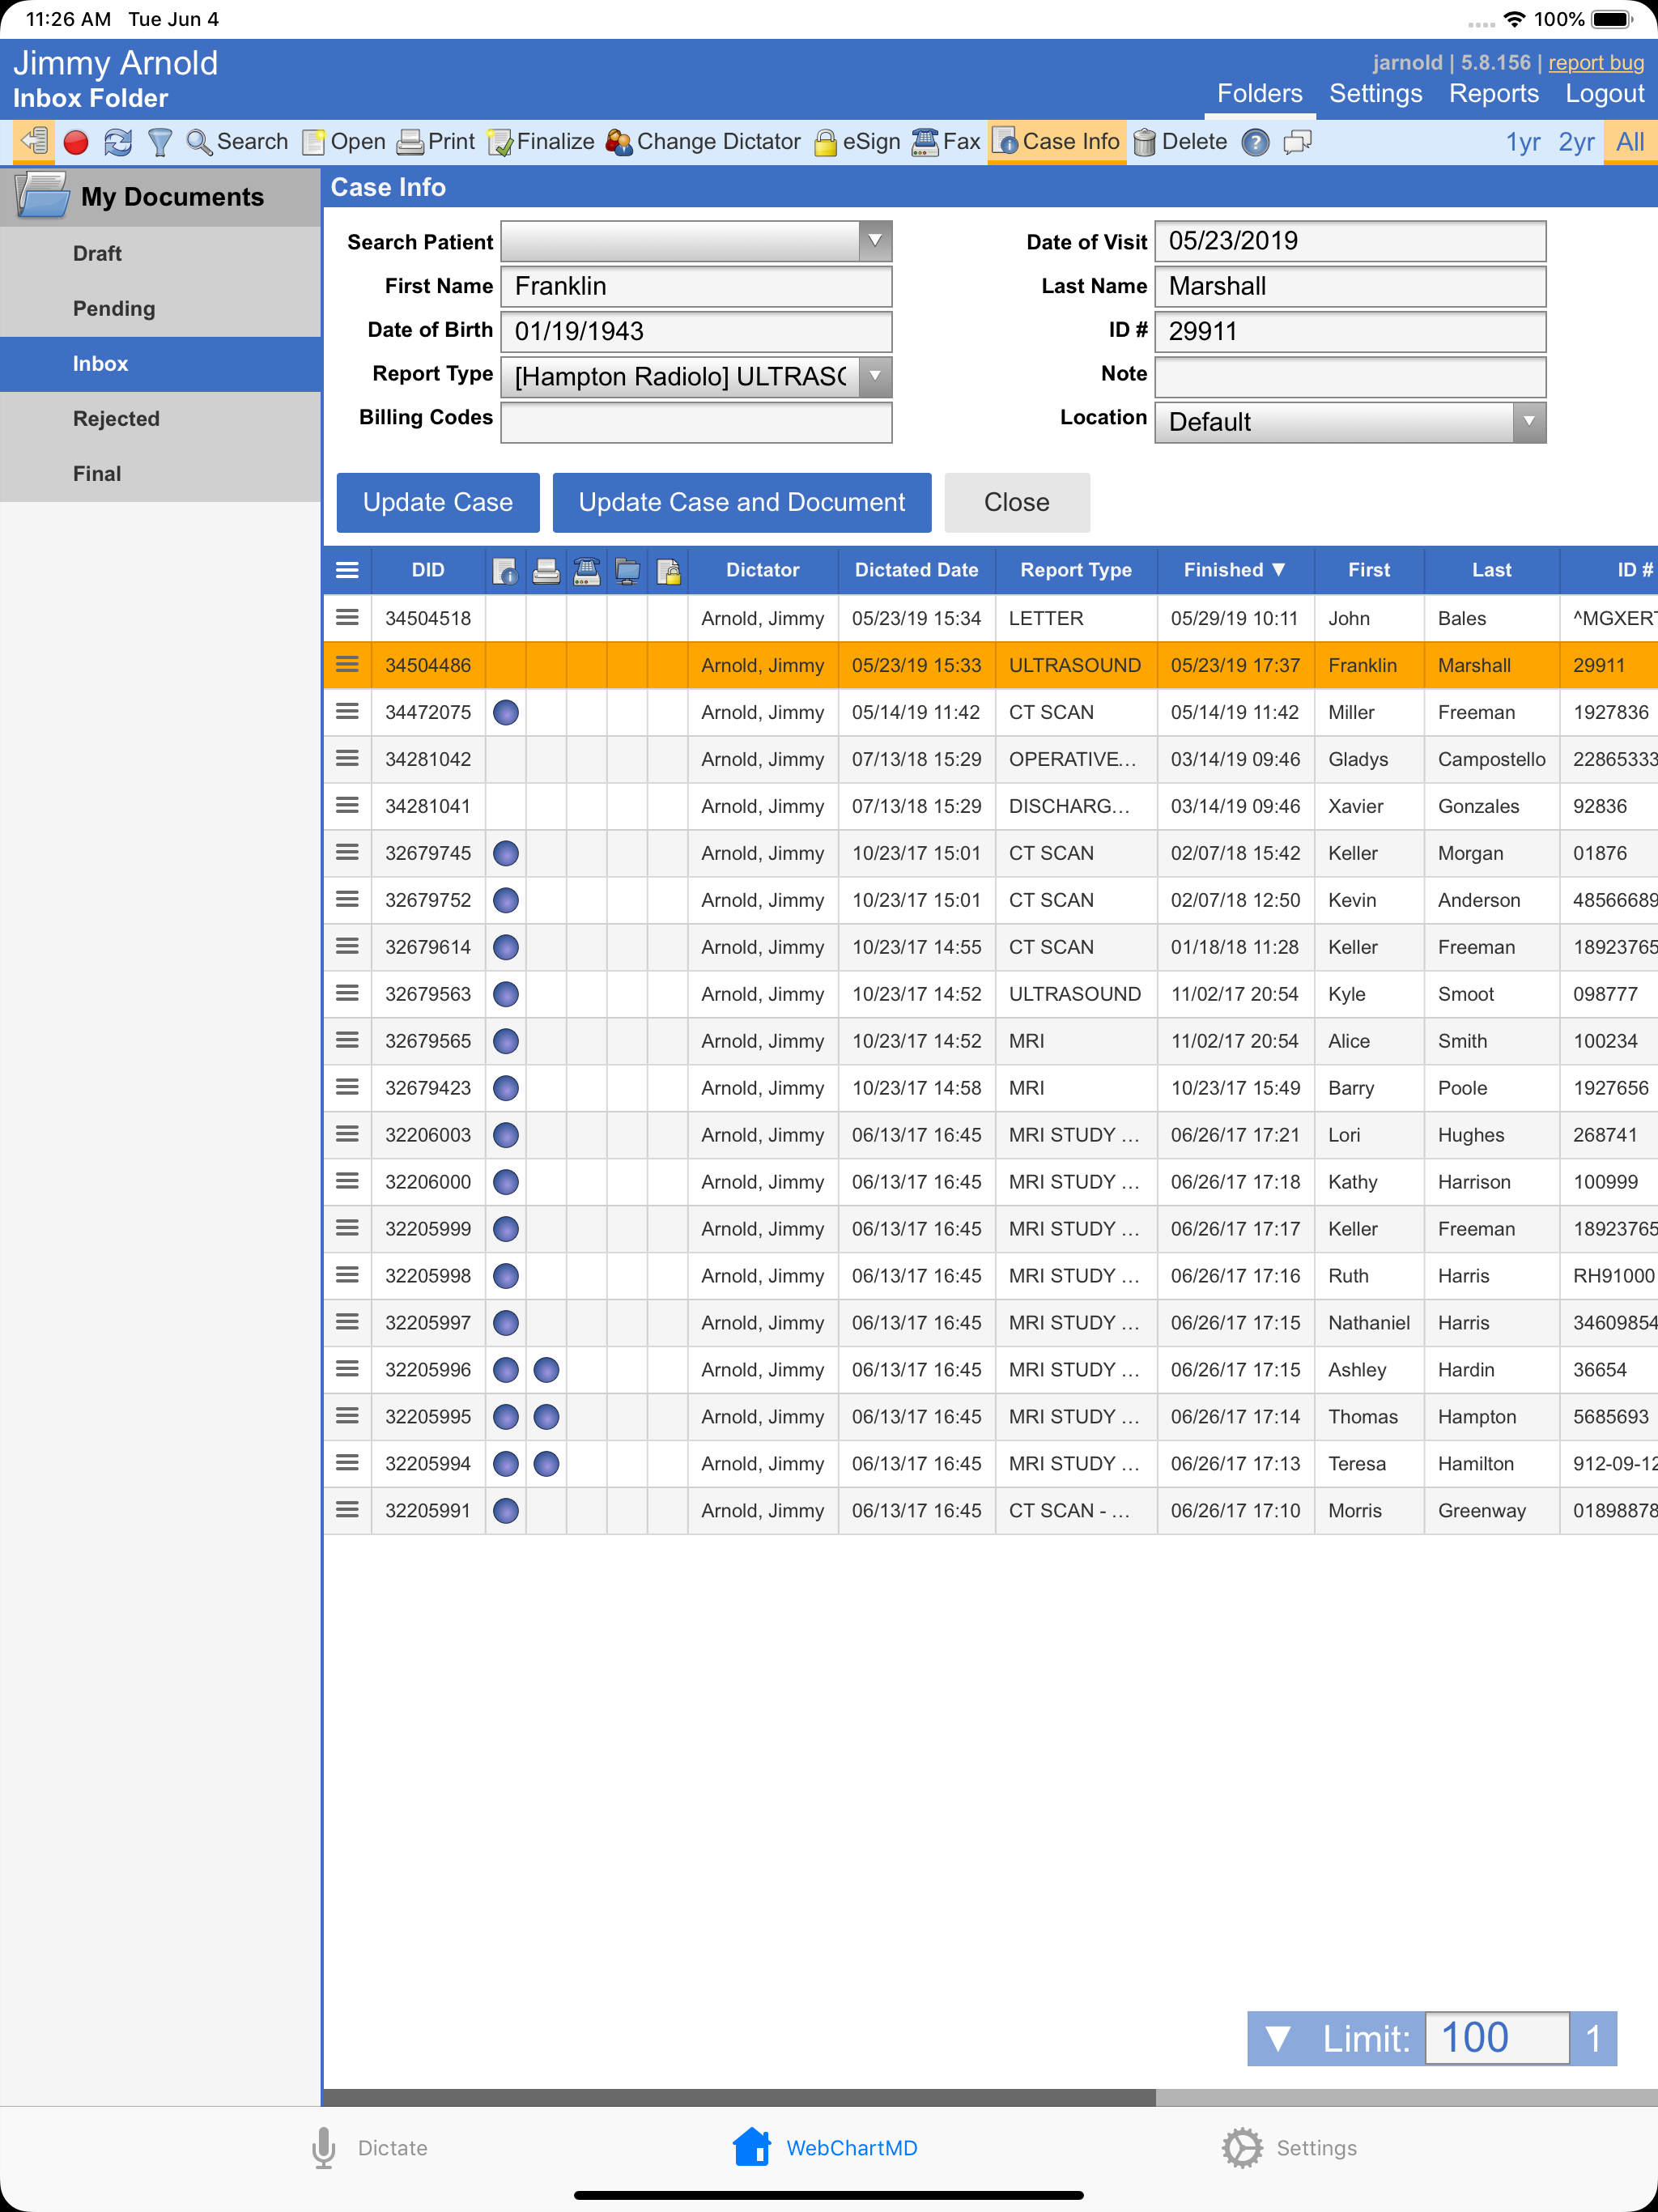Select the 1yr date range filter

(1522, 142)
